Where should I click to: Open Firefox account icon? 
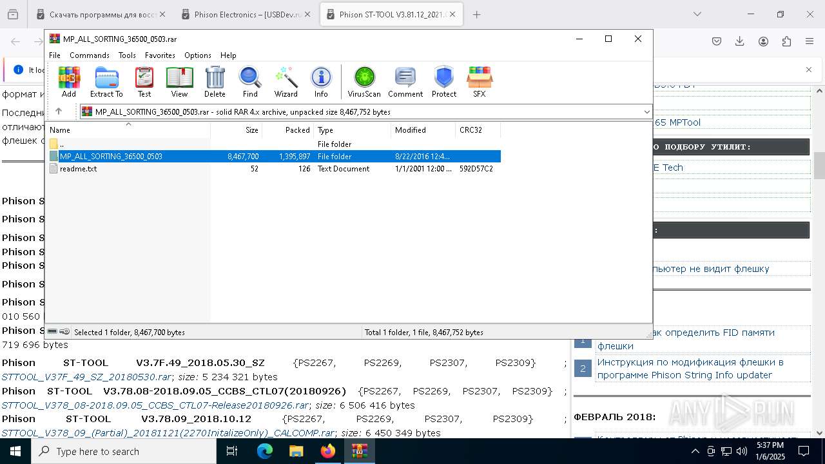(x=763, y=41)
